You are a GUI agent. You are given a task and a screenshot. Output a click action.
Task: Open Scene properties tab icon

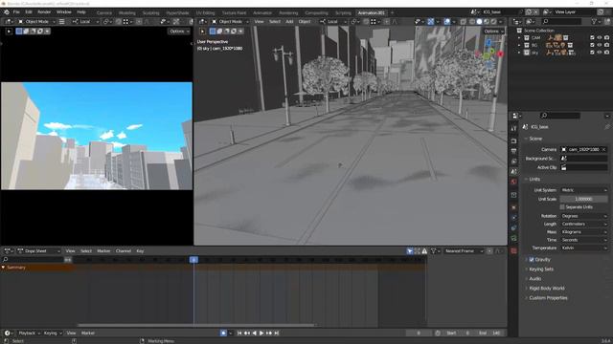click(513, 171)
